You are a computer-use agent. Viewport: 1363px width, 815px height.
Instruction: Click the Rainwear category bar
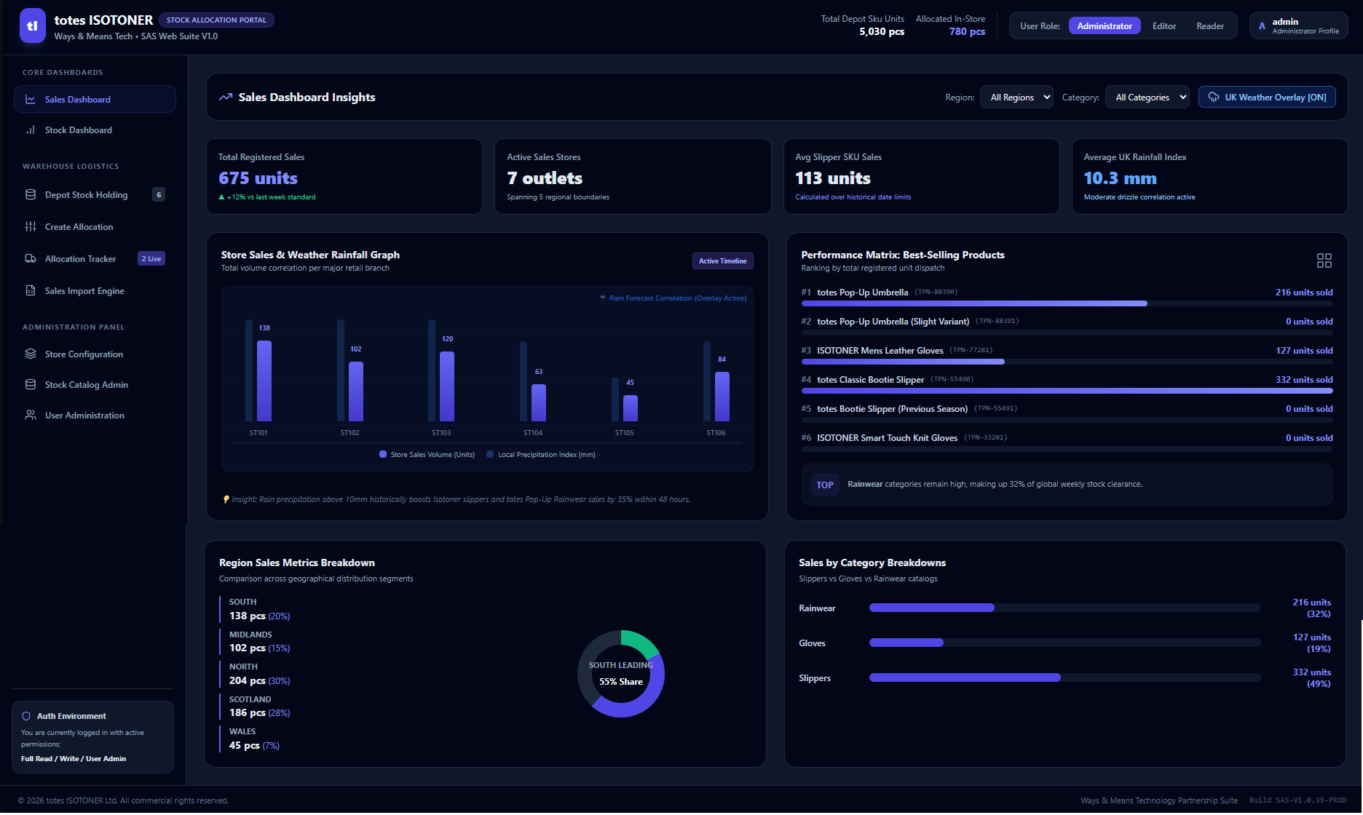click(x=1064, y=608)
